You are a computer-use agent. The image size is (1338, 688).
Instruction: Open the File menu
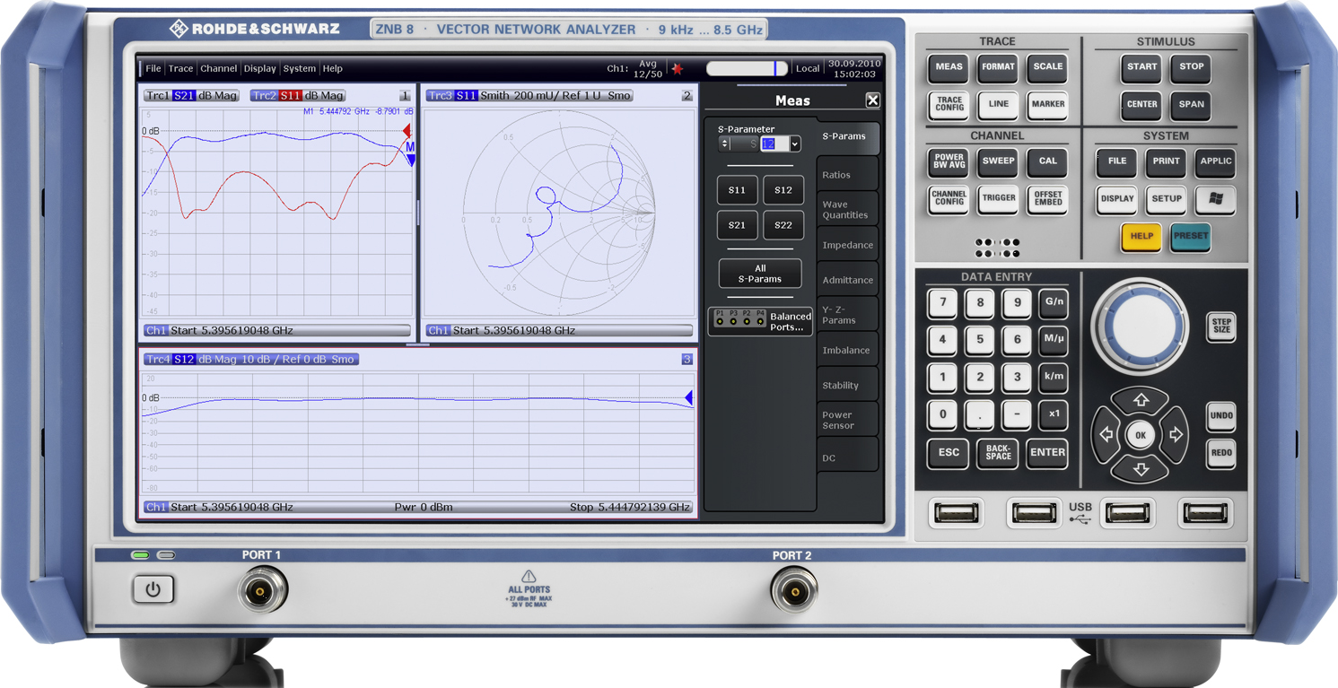tap(153, 68)
